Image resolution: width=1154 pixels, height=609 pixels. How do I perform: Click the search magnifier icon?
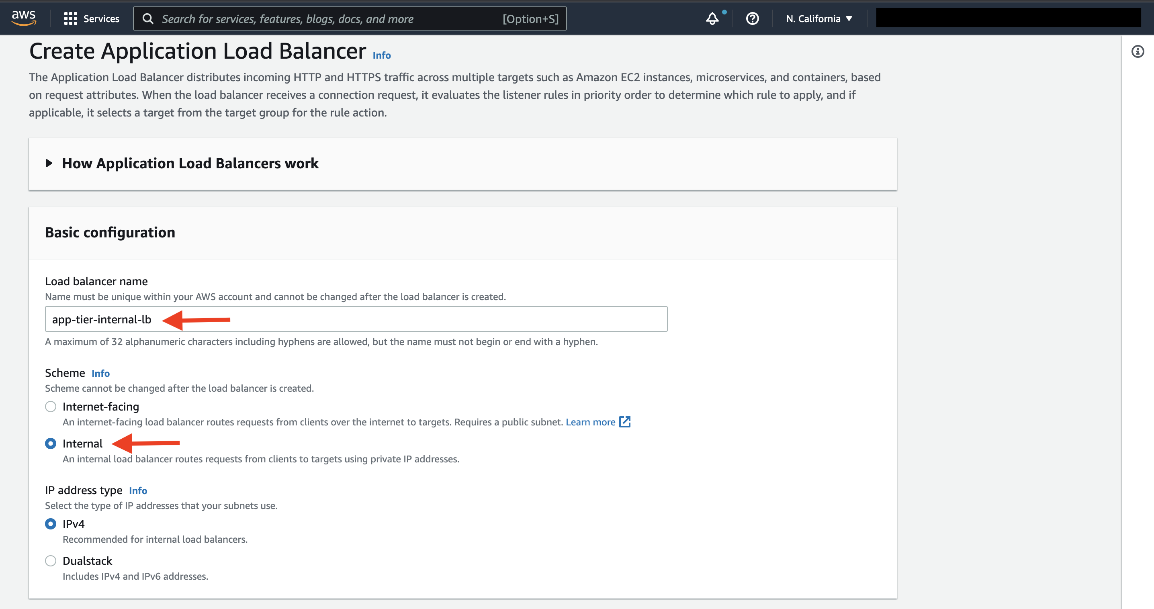pyautogui.click(x=148, y=19)
